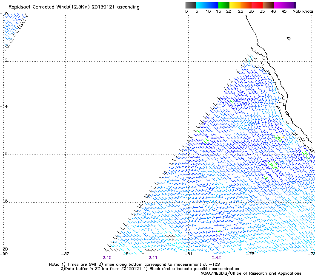Click the -18 latitude axis label
The image size is (315, 276).
pos(4,201)
